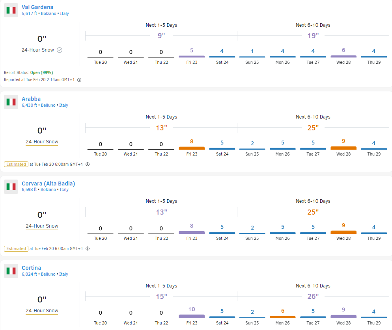The width and height of the screenshot is (392, 330).
Task: Click the Italy flag beside Arabba
Action: [11, 102]
